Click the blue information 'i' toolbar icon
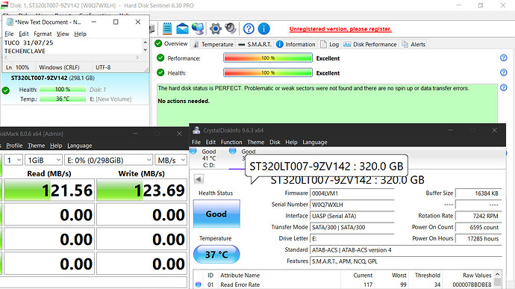 click(263, 29)
